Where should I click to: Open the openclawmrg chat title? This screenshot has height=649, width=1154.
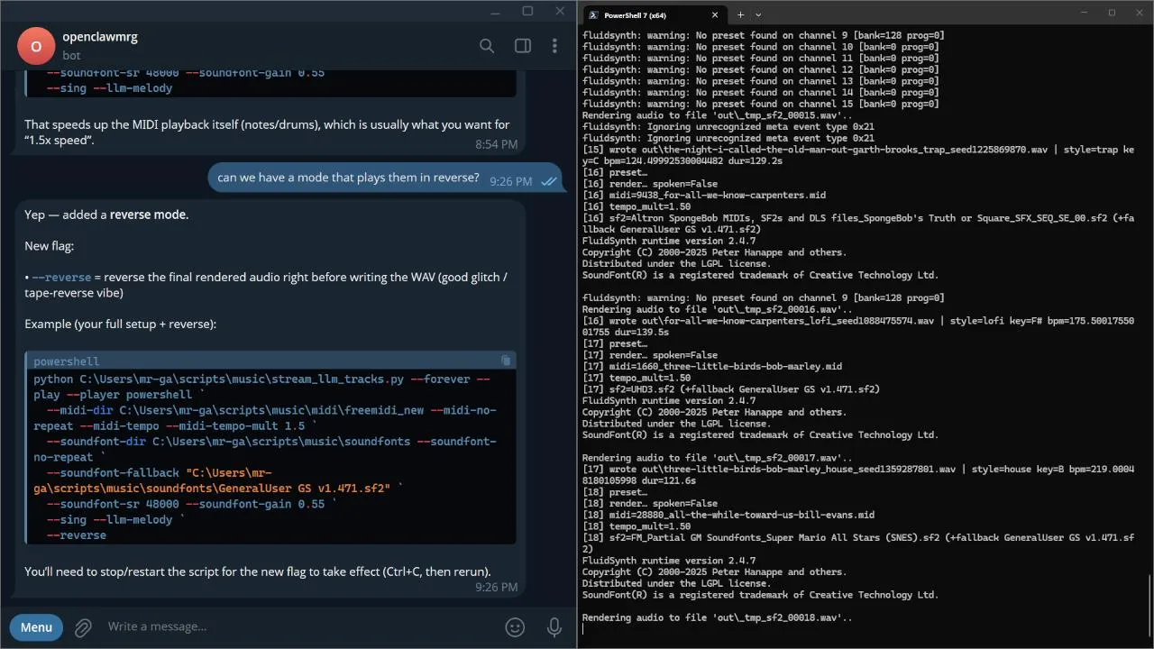click(100, 37)
